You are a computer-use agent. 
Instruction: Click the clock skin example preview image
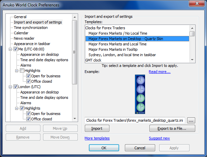pyautogui.click(x=140, y=94)
